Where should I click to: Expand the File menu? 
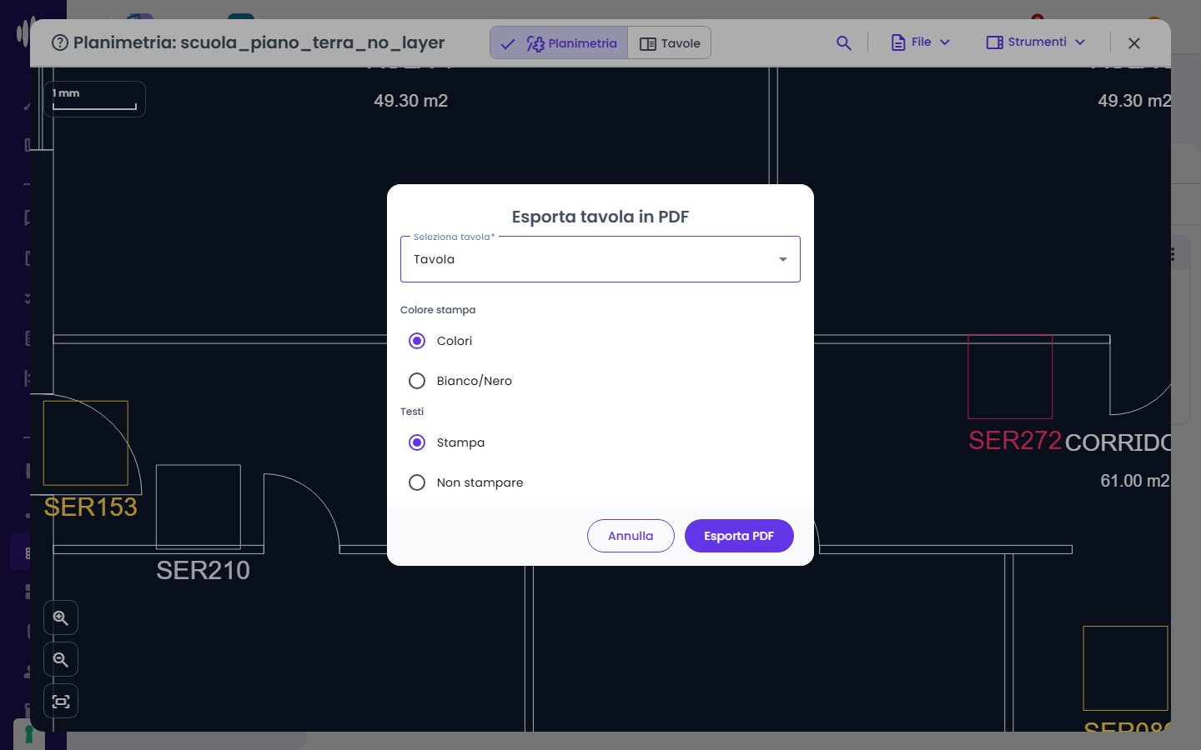point(921,42)
